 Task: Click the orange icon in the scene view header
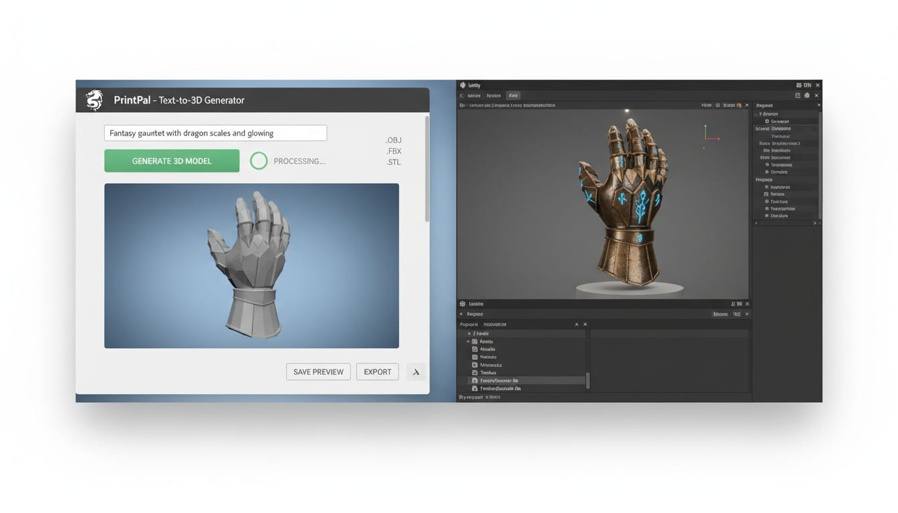[x=738, y=106]
